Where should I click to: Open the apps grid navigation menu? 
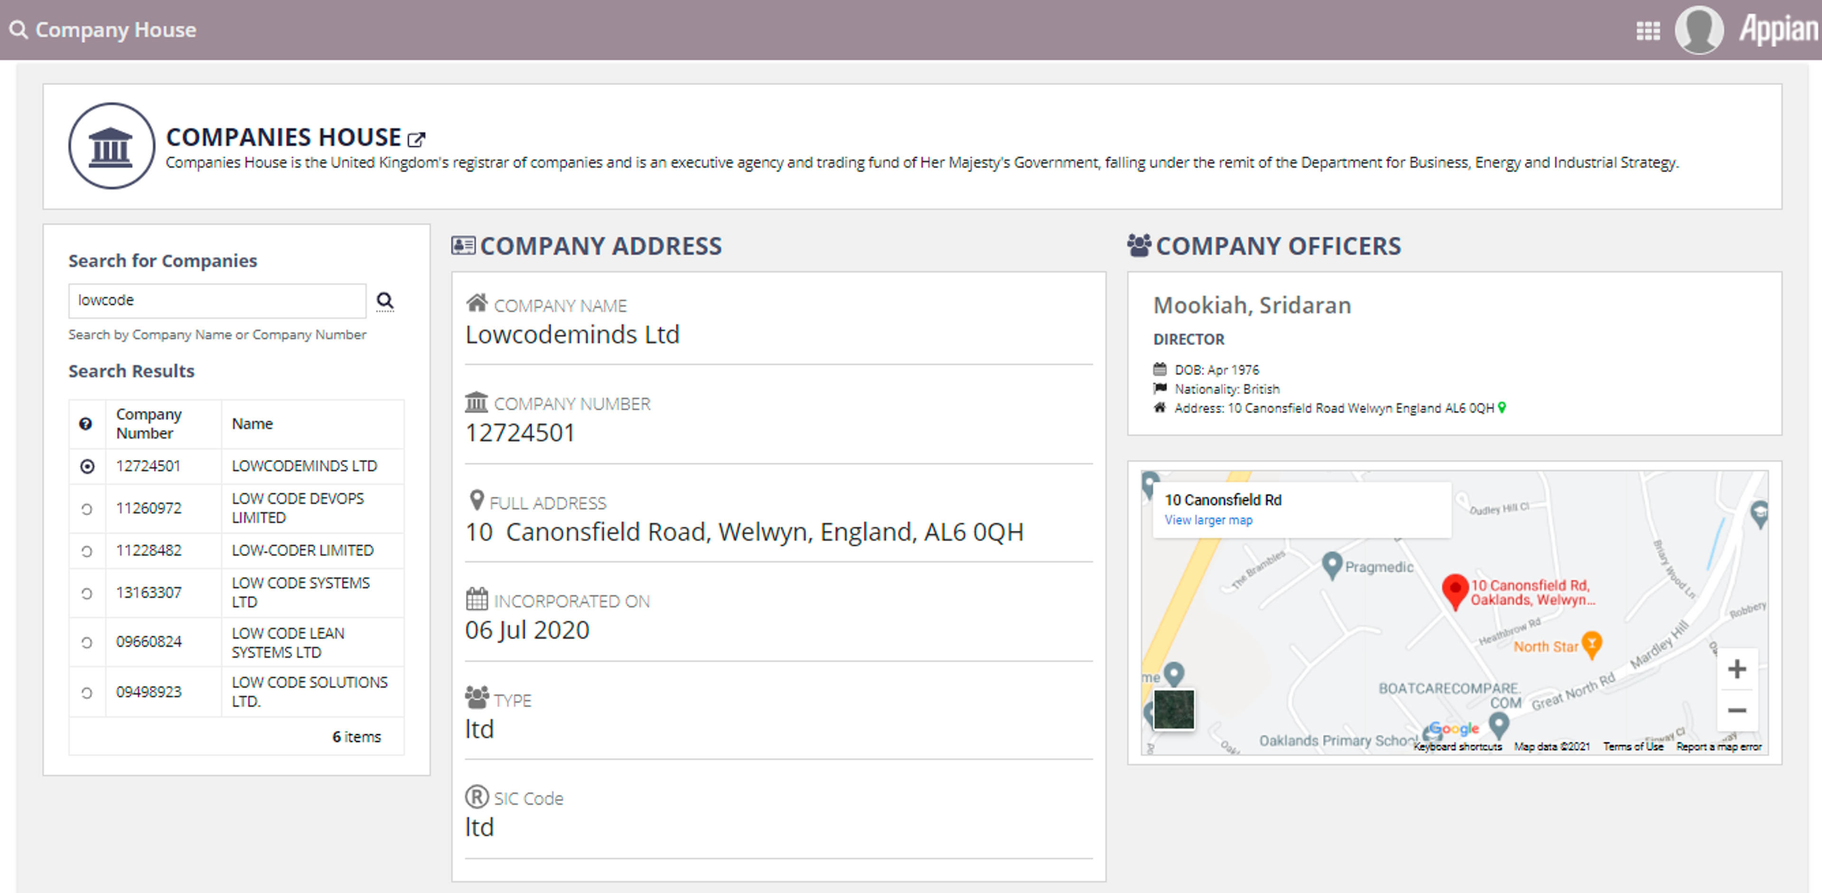(x=1648, y=30)
